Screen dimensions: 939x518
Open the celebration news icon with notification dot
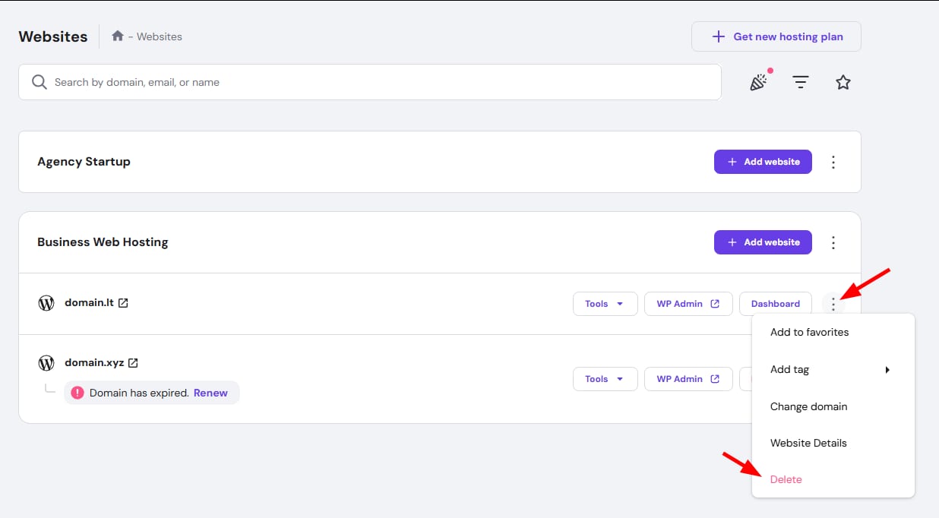(759, 81)
